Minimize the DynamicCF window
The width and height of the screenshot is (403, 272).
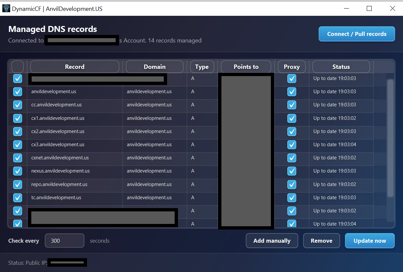point(346,9)
